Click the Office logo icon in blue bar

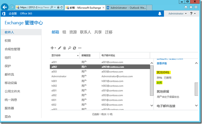pos(4,14)
